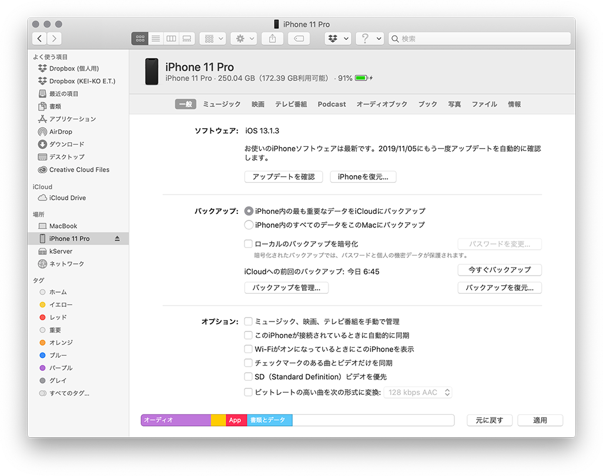Click 今すぐバックアップ button

pos(500,270)
